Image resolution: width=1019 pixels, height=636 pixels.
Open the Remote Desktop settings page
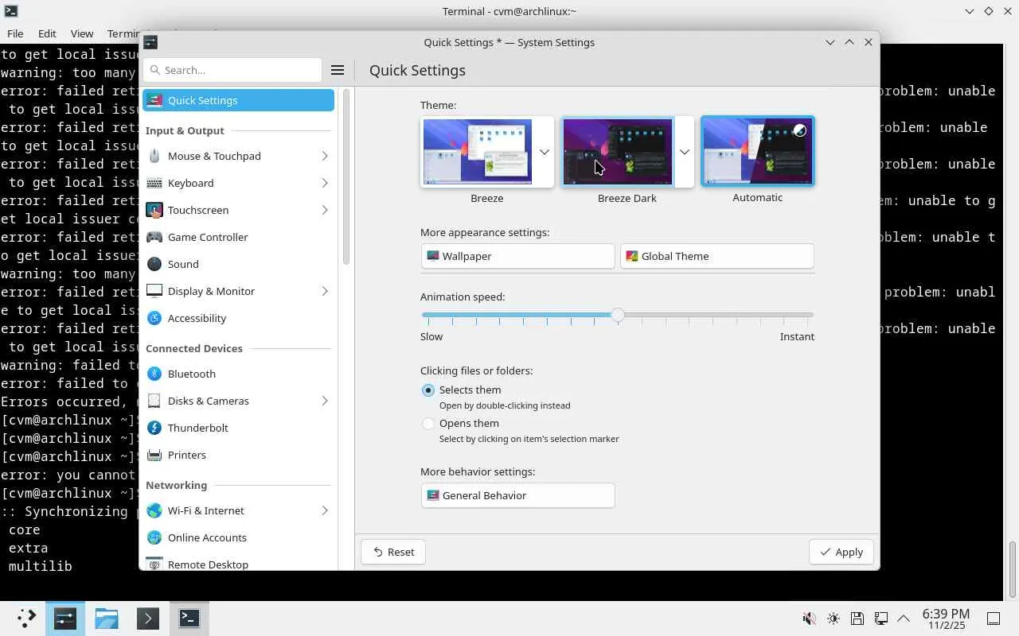[238, 564]
